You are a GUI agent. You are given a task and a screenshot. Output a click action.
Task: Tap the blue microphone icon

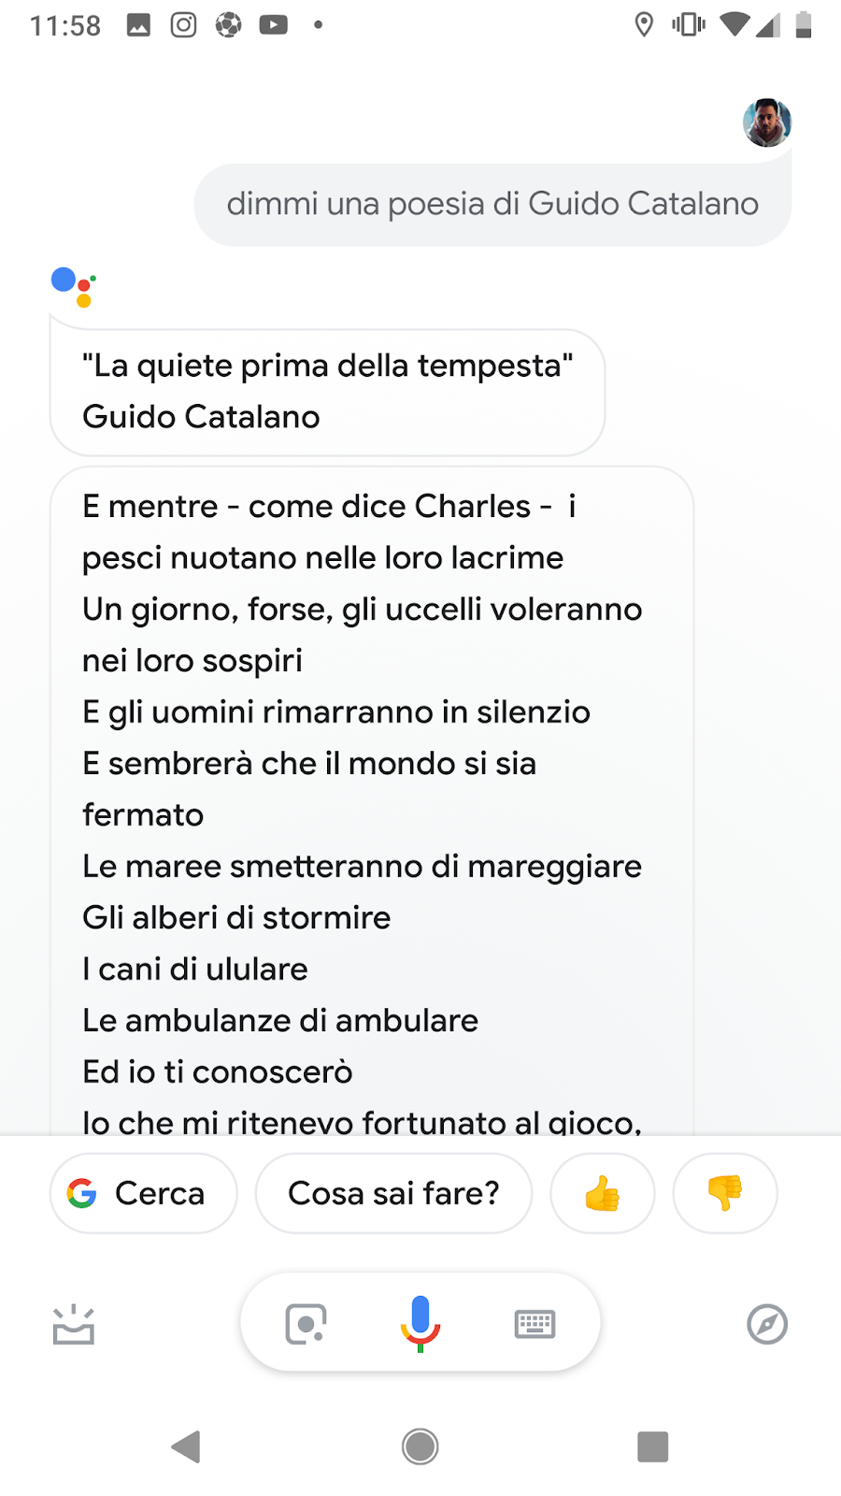[x=420, y=1323]
